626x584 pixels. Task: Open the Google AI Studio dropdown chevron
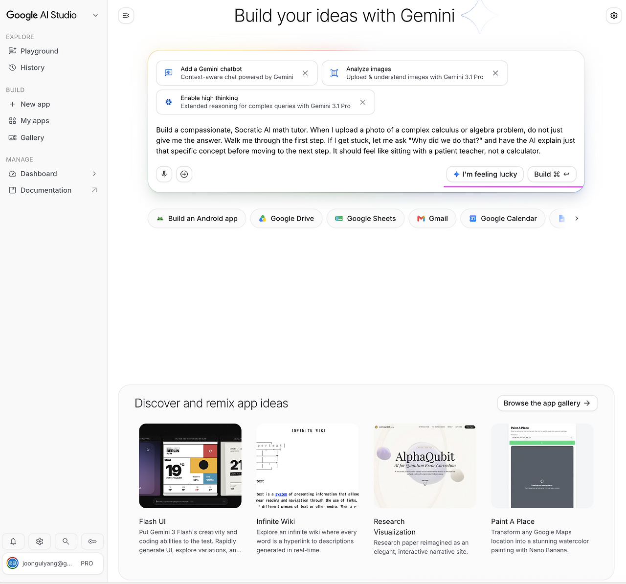[x=95, y=15]
